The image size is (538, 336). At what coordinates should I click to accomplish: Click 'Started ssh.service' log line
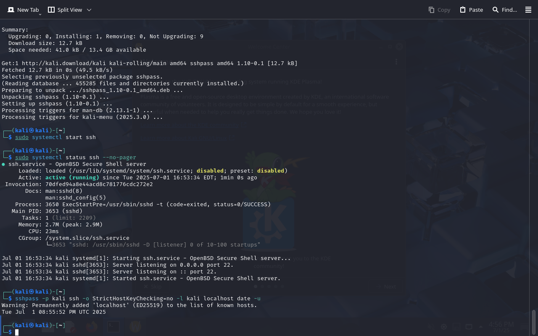(x=141, y=278)
